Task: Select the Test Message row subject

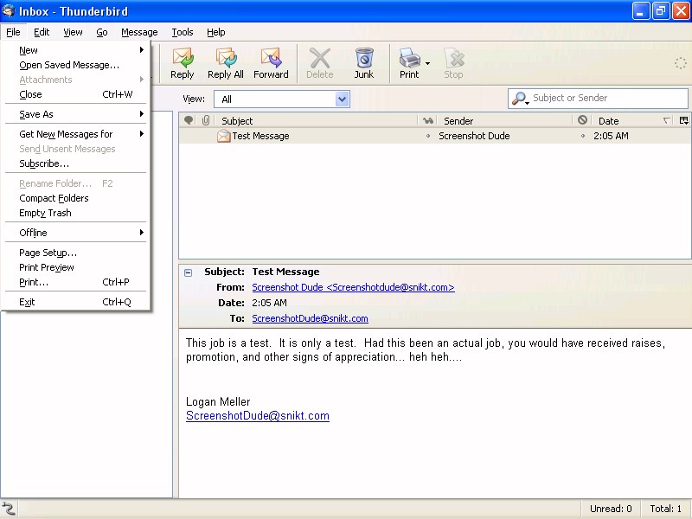Action: coord(260,136)
